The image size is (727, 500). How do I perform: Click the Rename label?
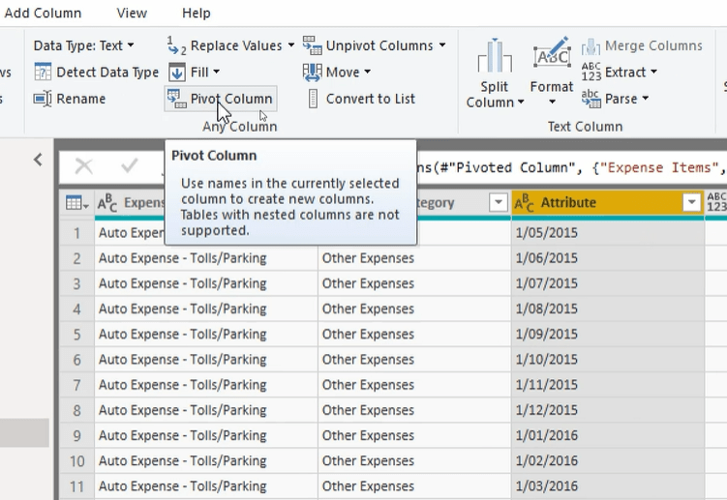tap(80, 99)
